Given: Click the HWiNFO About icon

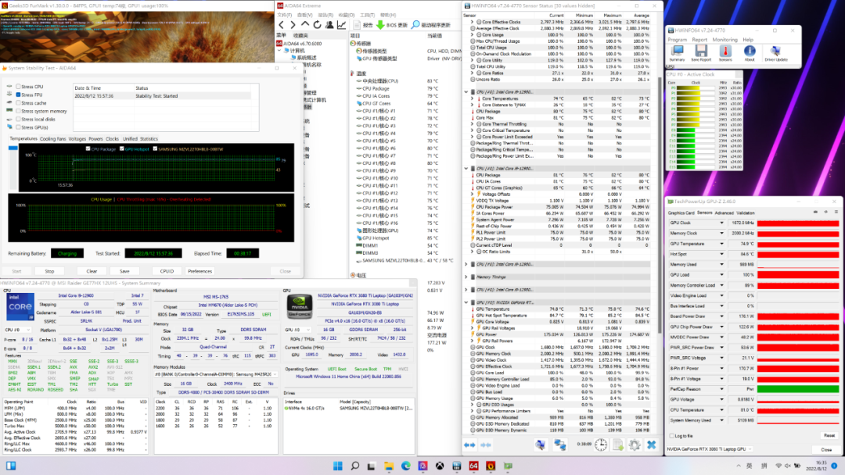Looking at the screenshot, I should pyautogui.click(x=750, y=52).
